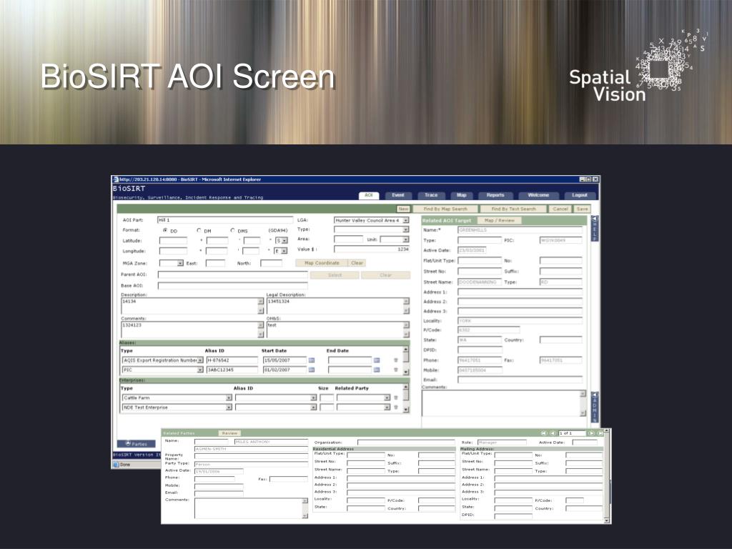This screenshot has width=732, height=549.
Task: Open the MGA Zone dropdown
Action: (180, 263)
